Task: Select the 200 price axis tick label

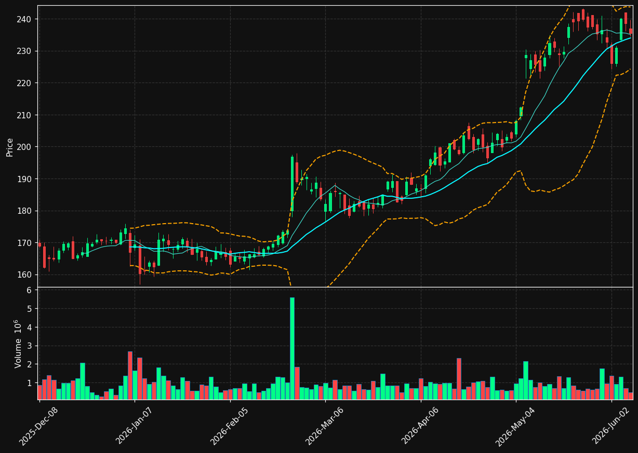Action: click(x=24, y=147)
